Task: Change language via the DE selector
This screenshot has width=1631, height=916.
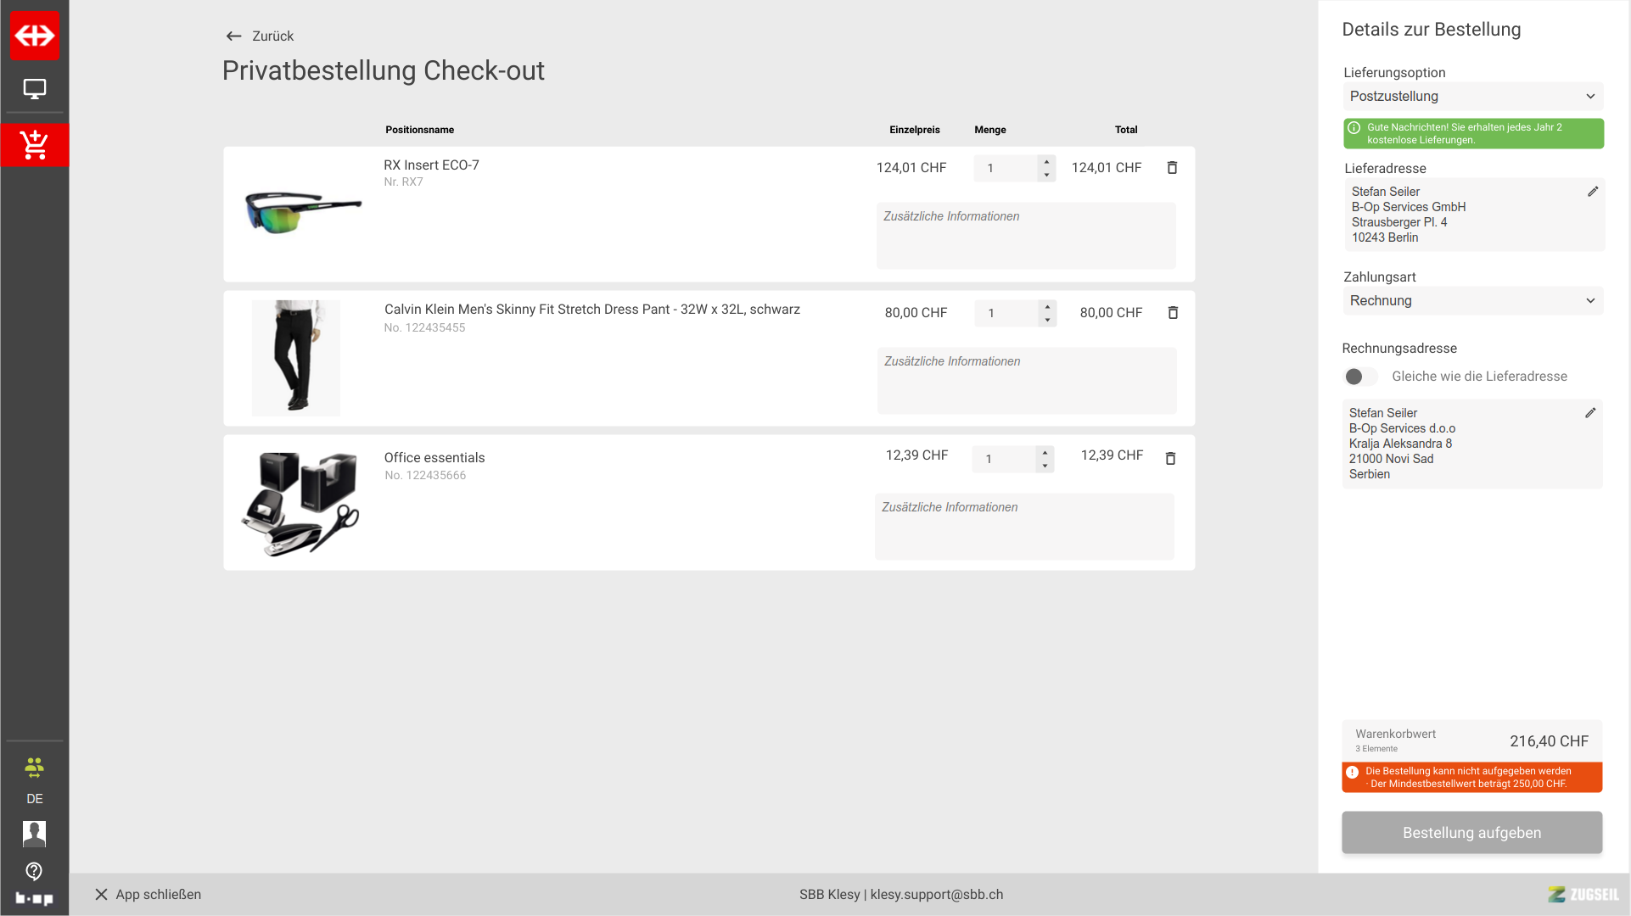Action: (x=34, y=798)
